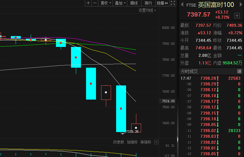
Task: Select the 17:47 trade row
Action: pos(211,78)
